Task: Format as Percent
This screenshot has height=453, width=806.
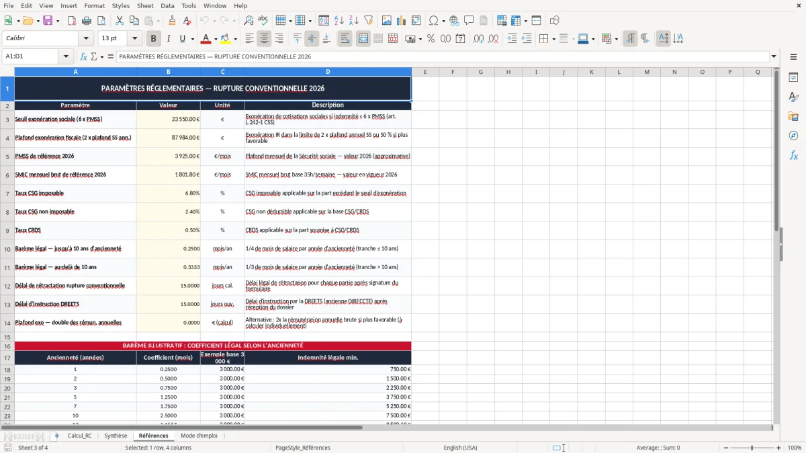Action: 431,39
